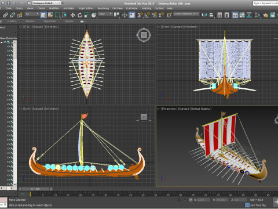Toggle Percent Snap
The height and width of the screenshot is (209, 278).
[154, 15]
